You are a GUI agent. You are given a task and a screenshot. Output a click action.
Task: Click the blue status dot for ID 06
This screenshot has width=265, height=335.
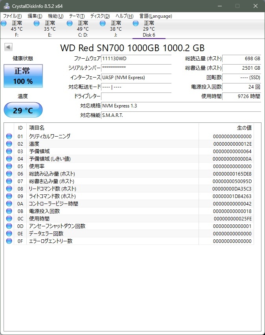point(9,174)
